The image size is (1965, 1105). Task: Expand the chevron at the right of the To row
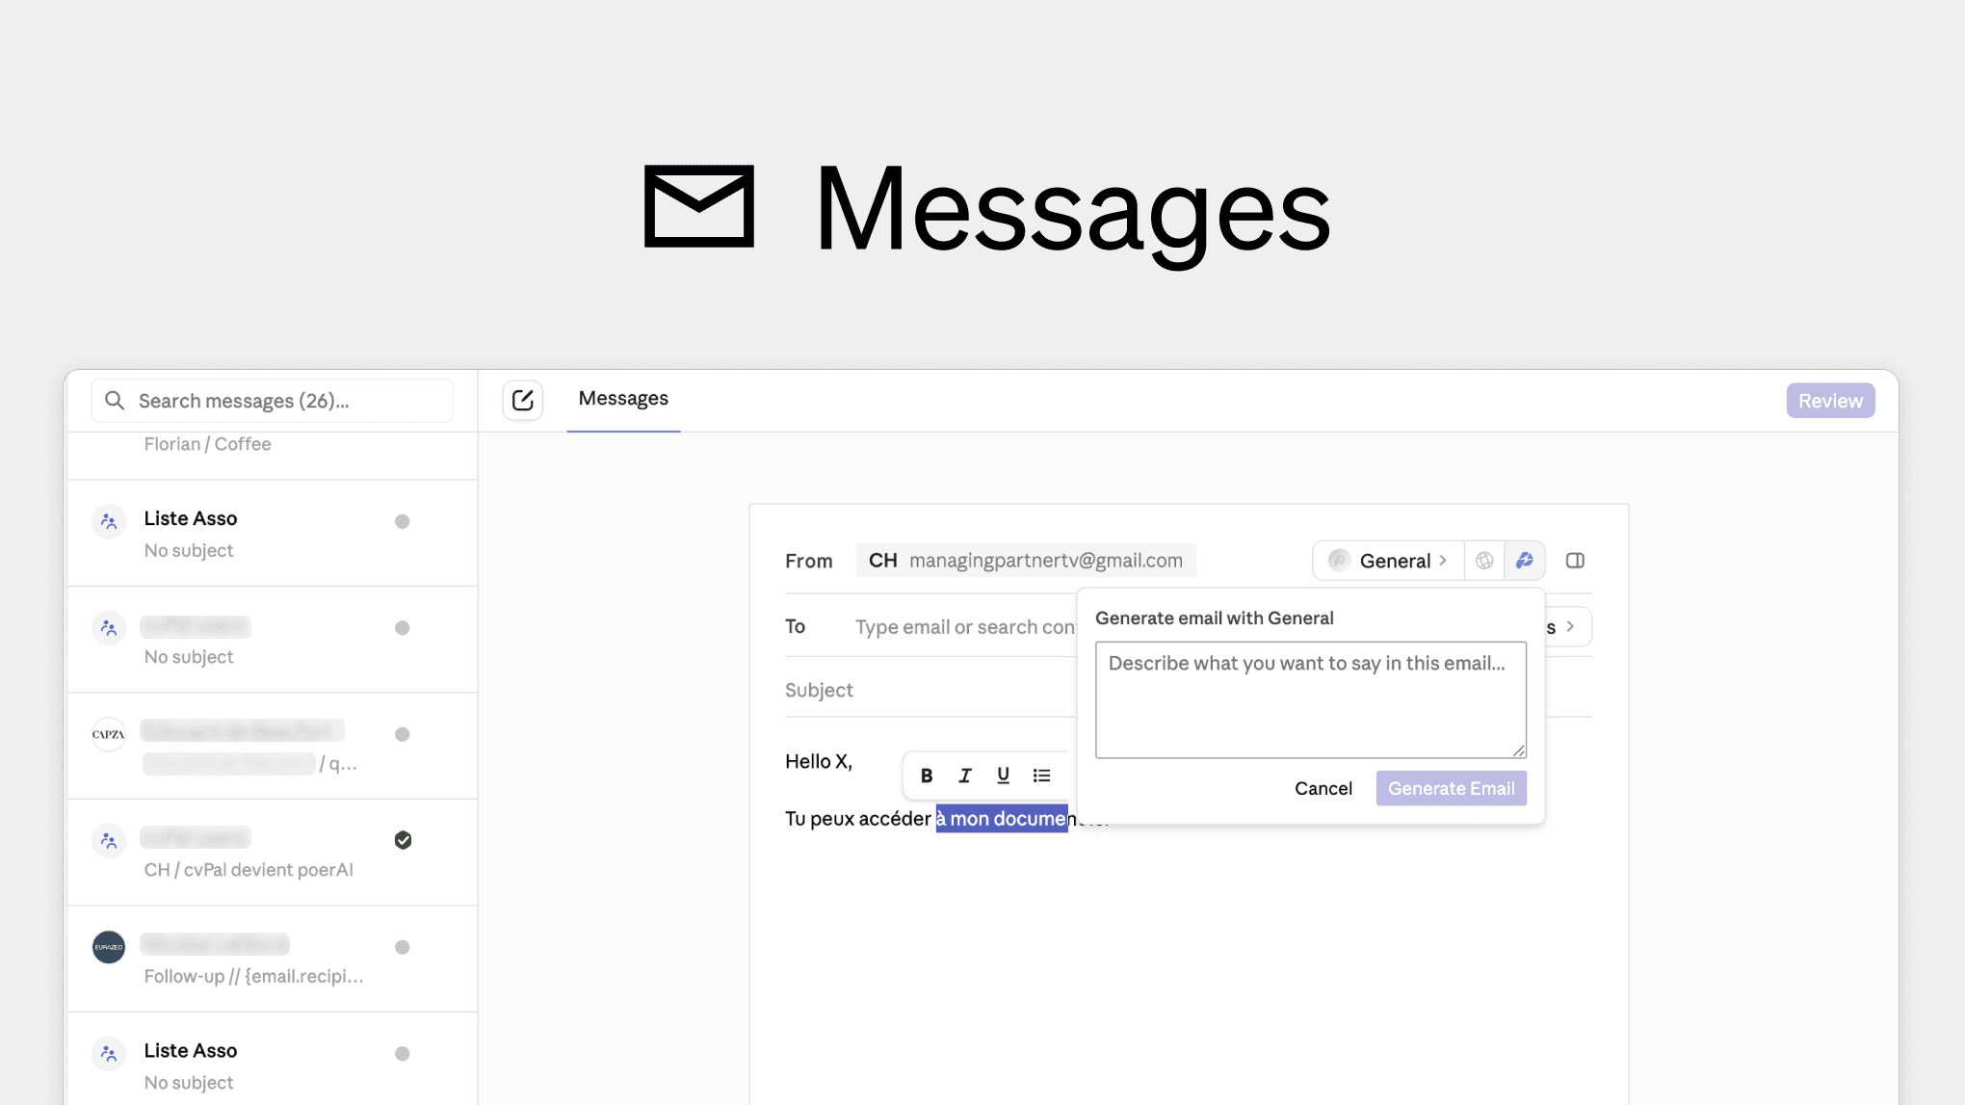pos(1570,626)
